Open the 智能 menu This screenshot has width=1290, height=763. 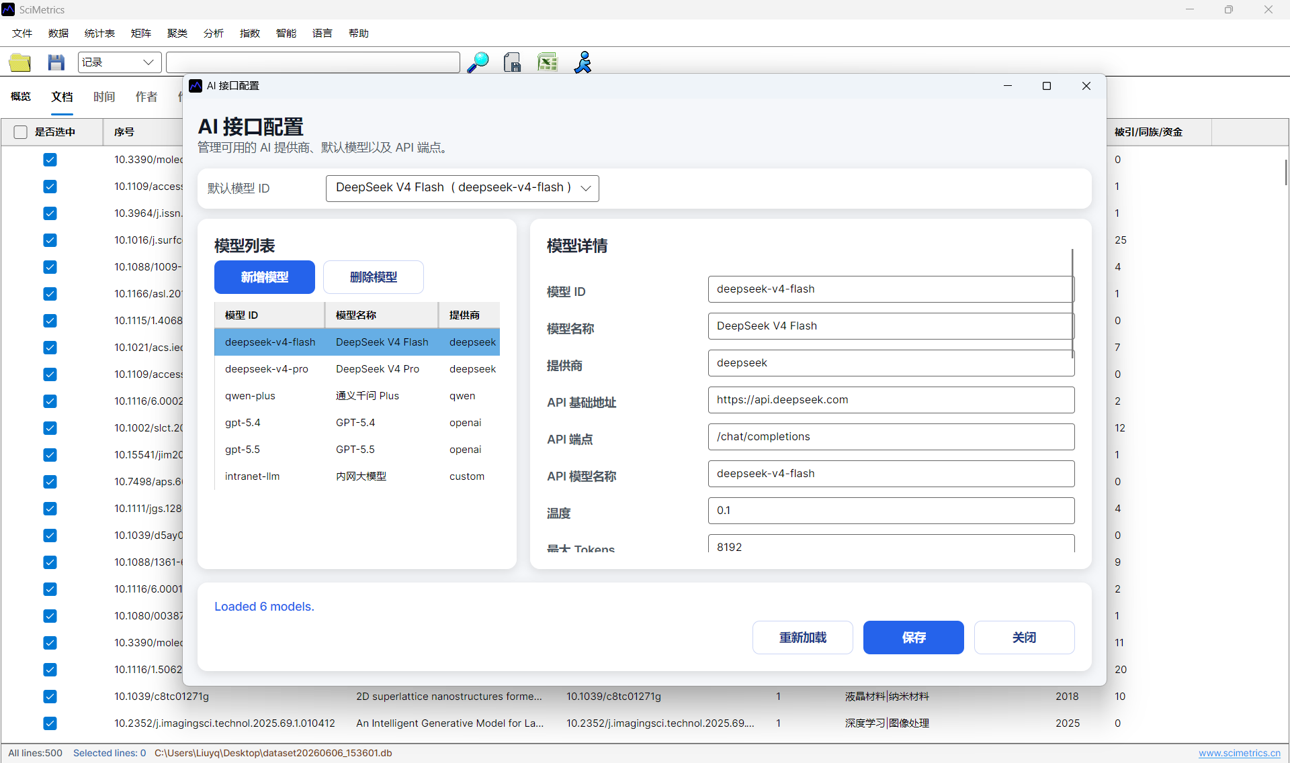[286, 34]
